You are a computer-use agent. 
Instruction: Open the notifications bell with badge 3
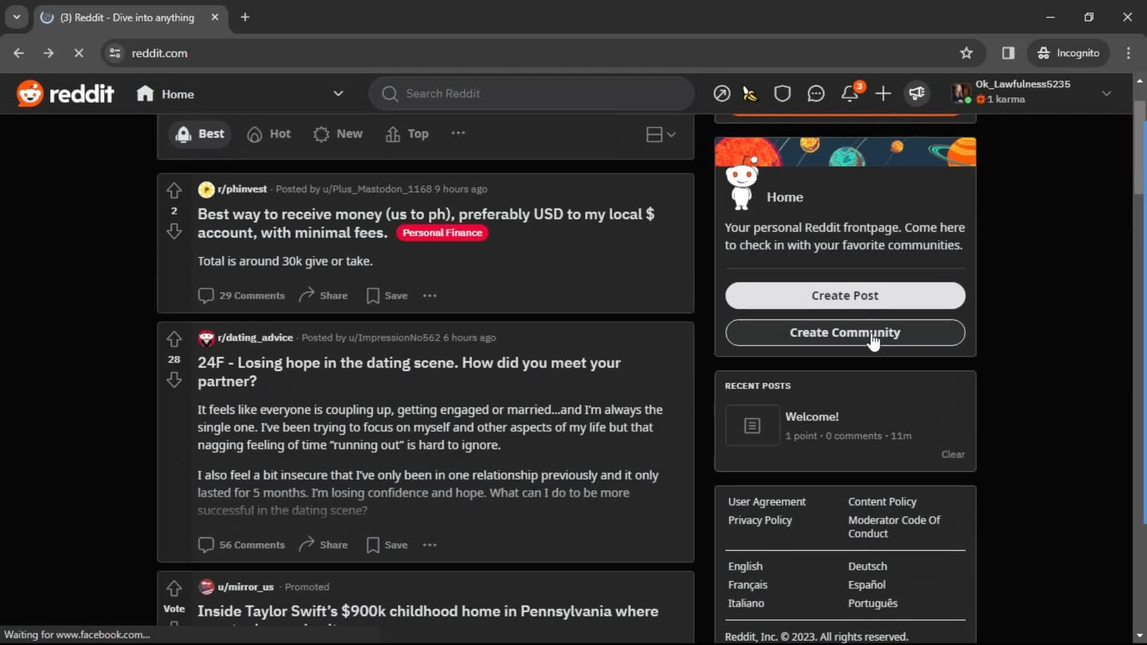point(850,94)
